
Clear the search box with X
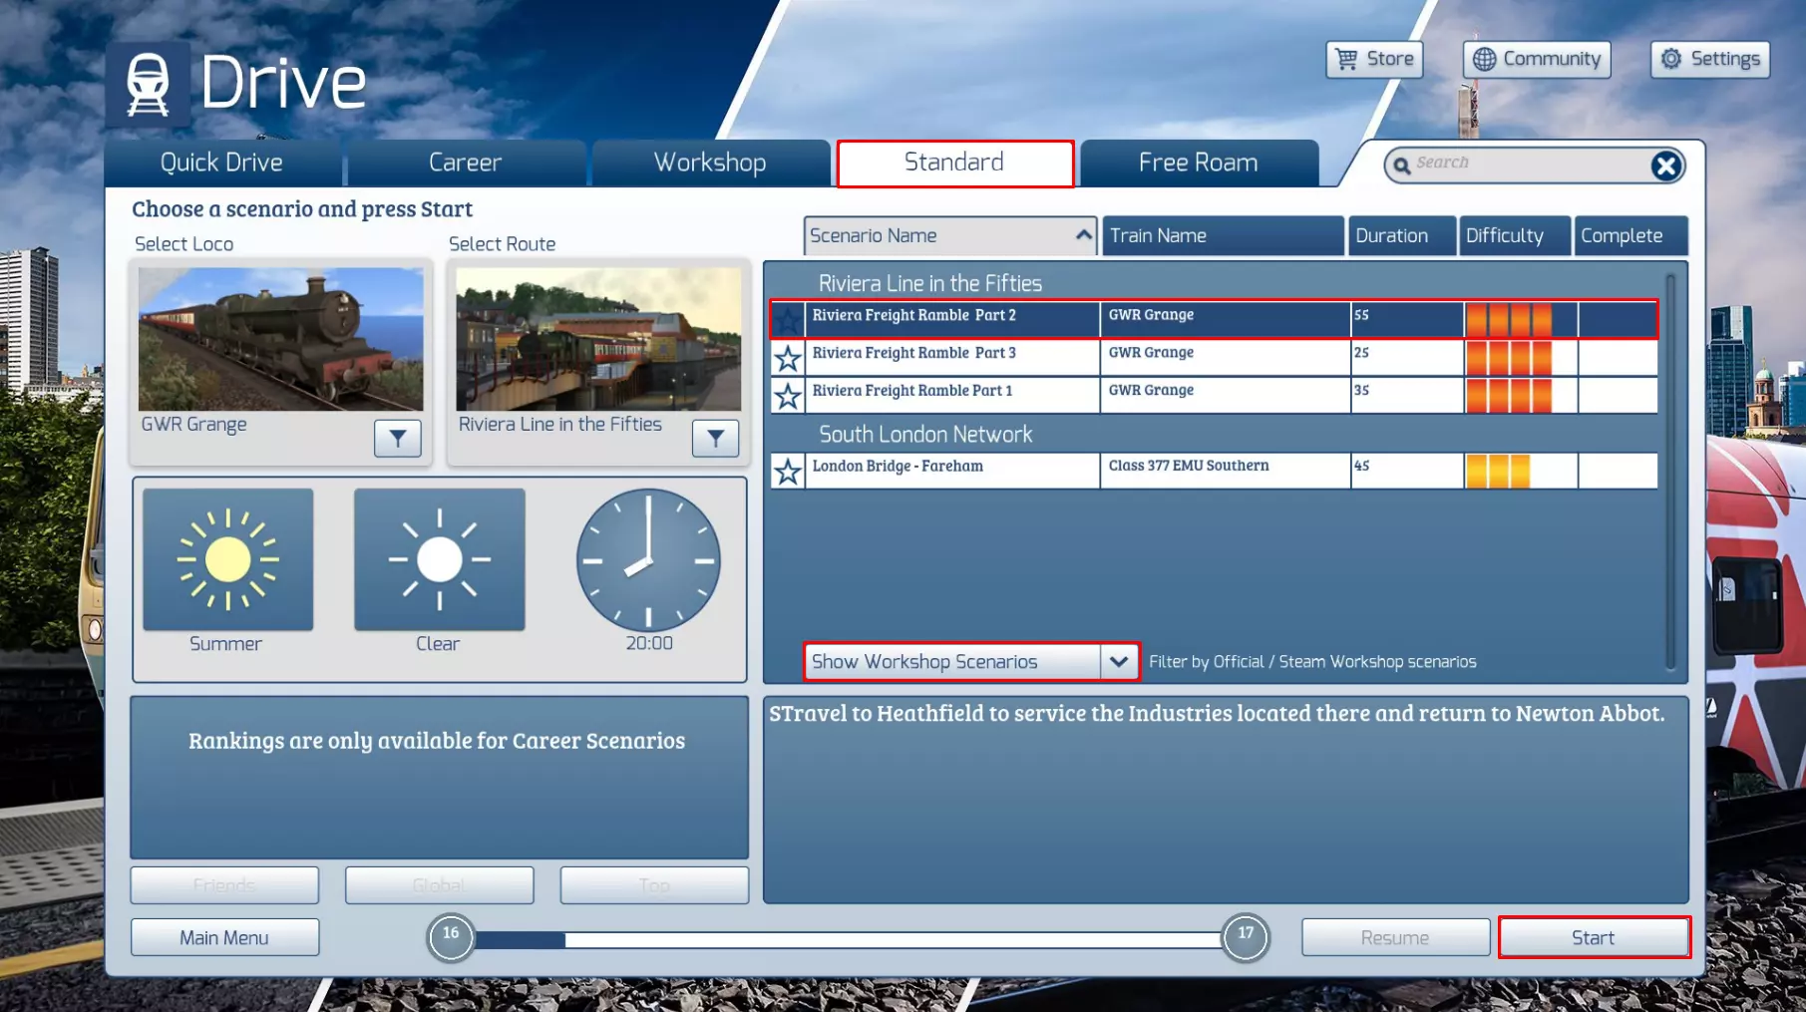(1665, 166)
